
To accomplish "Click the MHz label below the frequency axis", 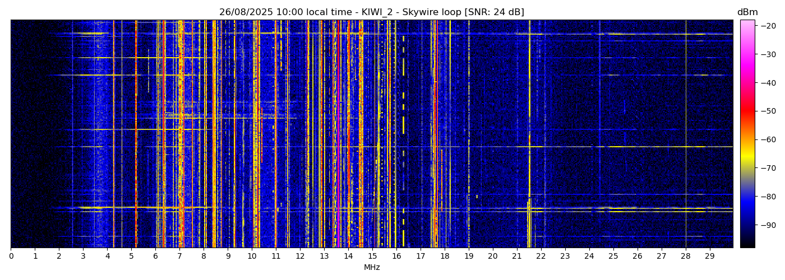I will [x=372, y=268].
